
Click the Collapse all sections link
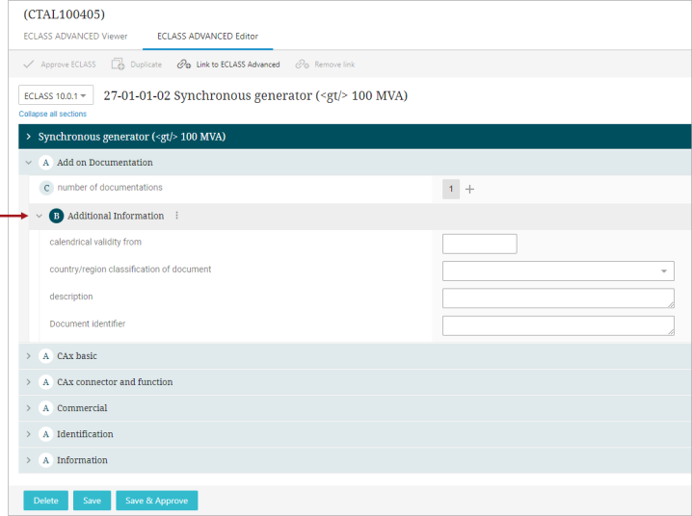52,114
